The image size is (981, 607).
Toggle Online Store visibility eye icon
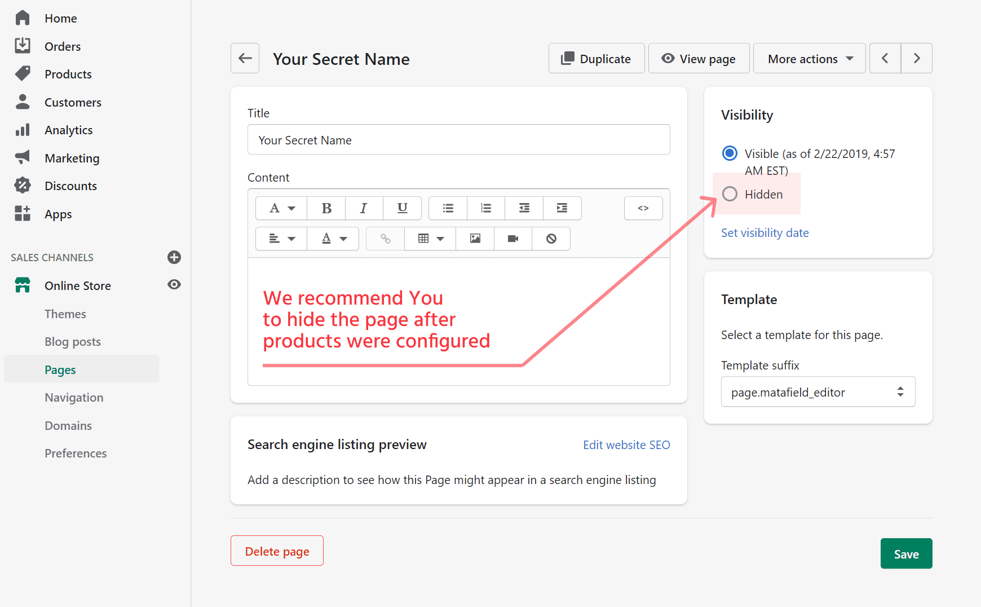pyautogui.click(x=174, y=285)
